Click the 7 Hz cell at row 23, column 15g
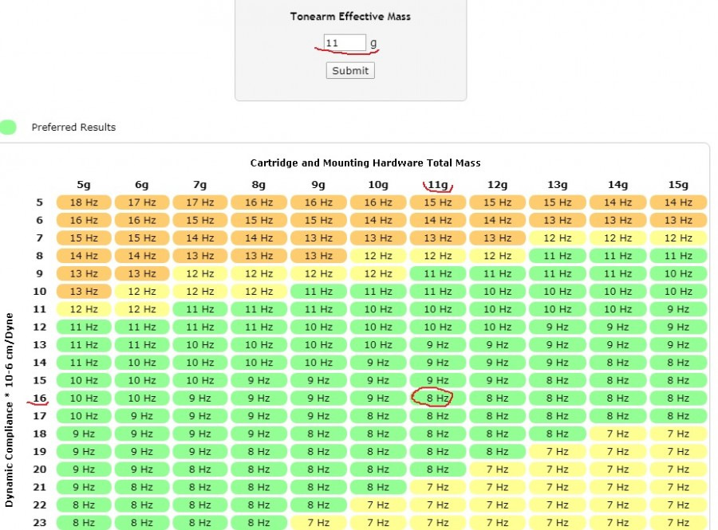This screenshot has width=718, height=530. pyautogui.click(x=678, y=523)
